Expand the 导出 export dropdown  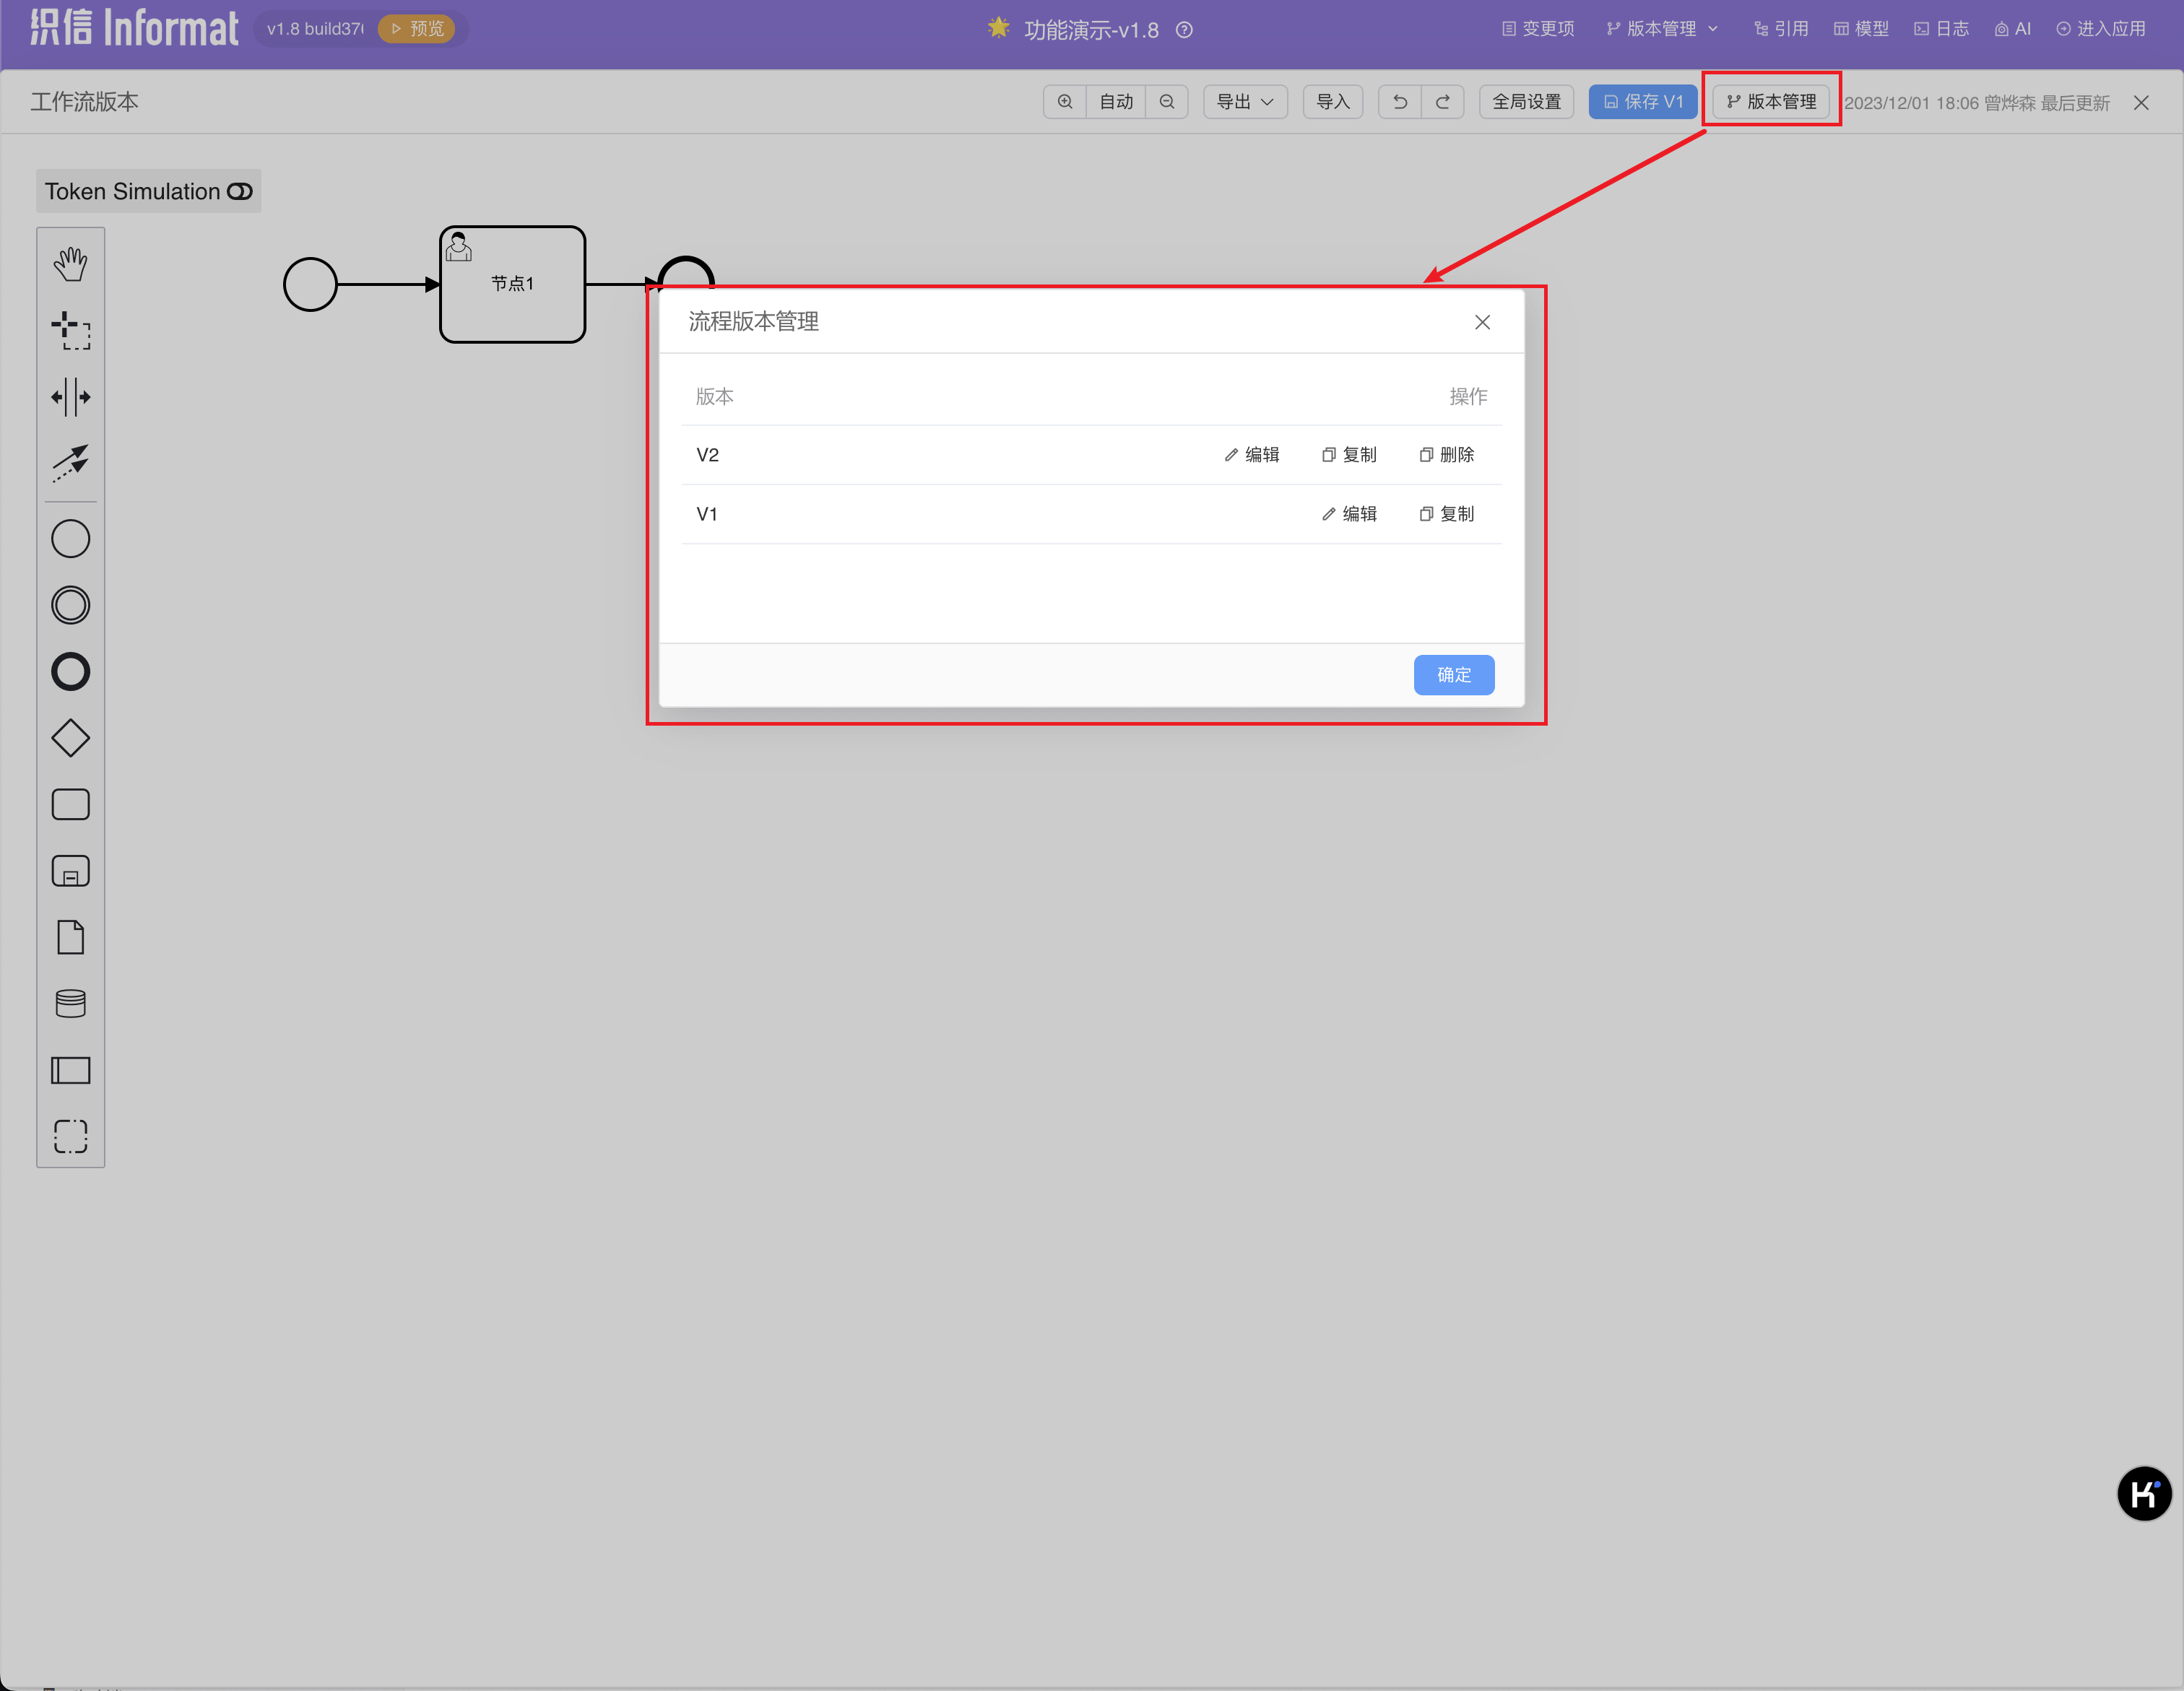click(1244, 102)
